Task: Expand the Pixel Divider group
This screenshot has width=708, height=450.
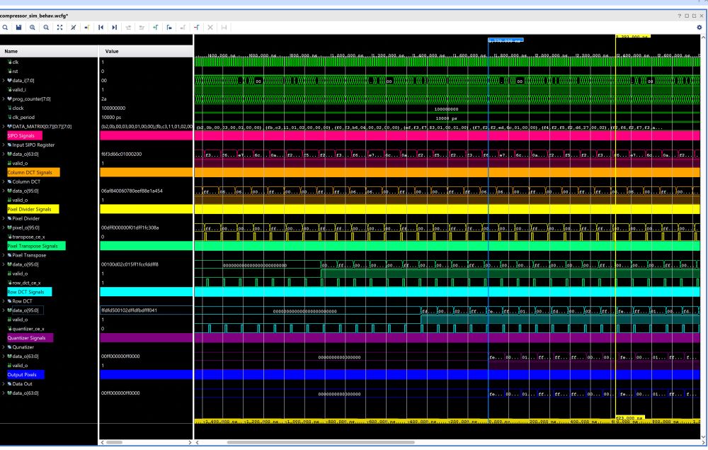Action: 4,218
